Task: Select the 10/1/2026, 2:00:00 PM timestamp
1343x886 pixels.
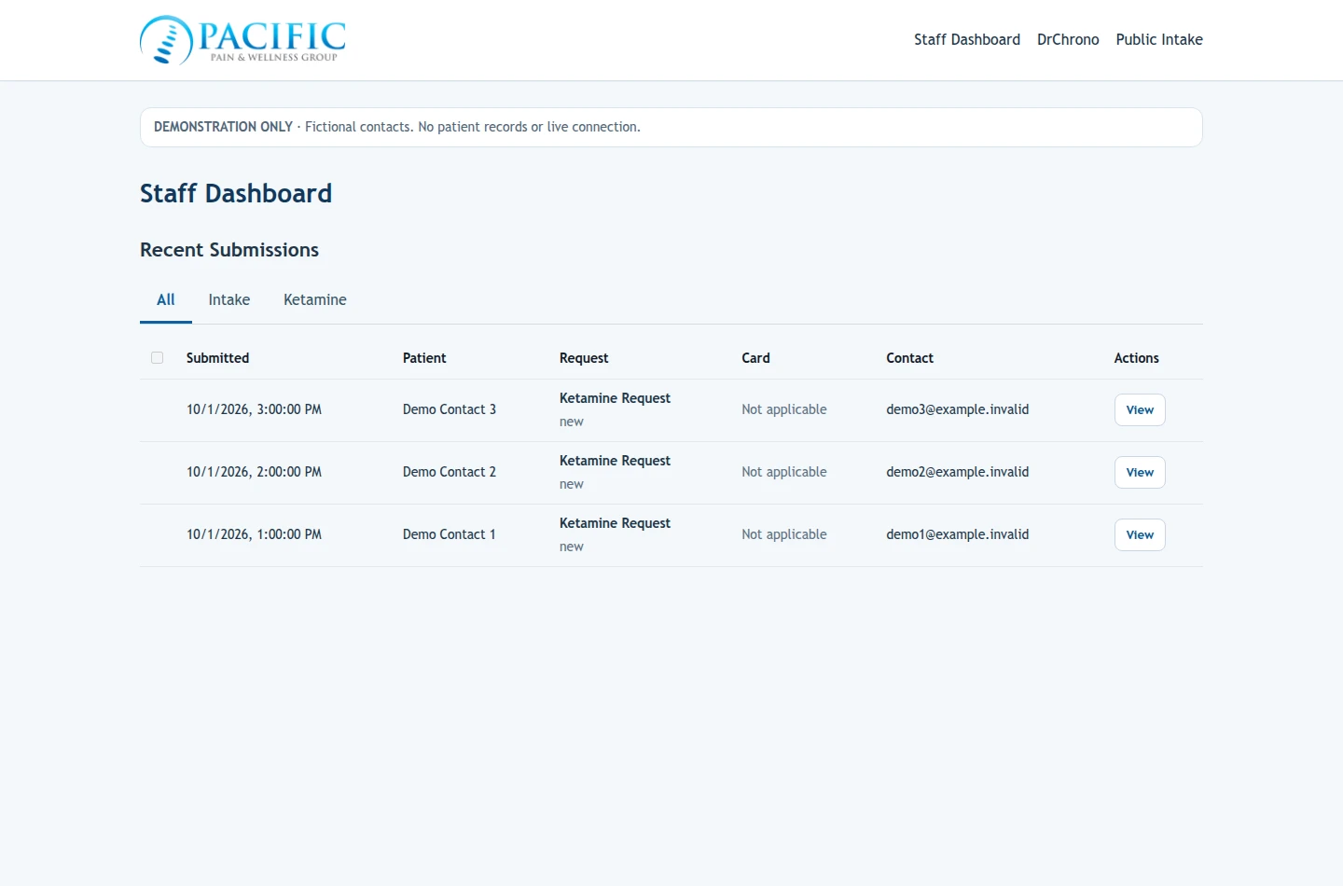Action: tap(254, 472)
